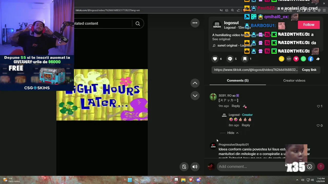The height and width of the screenshot is (184, 328).
Task: Click See original under video caption
Action: click(221, 39)
